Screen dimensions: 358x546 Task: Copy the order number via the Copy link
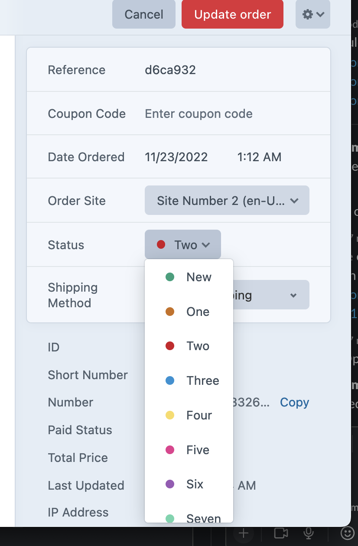click(294, 402)
